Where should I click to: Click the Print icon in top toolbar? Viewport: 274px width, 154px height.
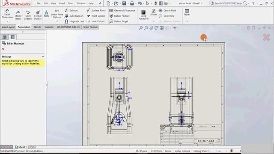click(132, 3)
